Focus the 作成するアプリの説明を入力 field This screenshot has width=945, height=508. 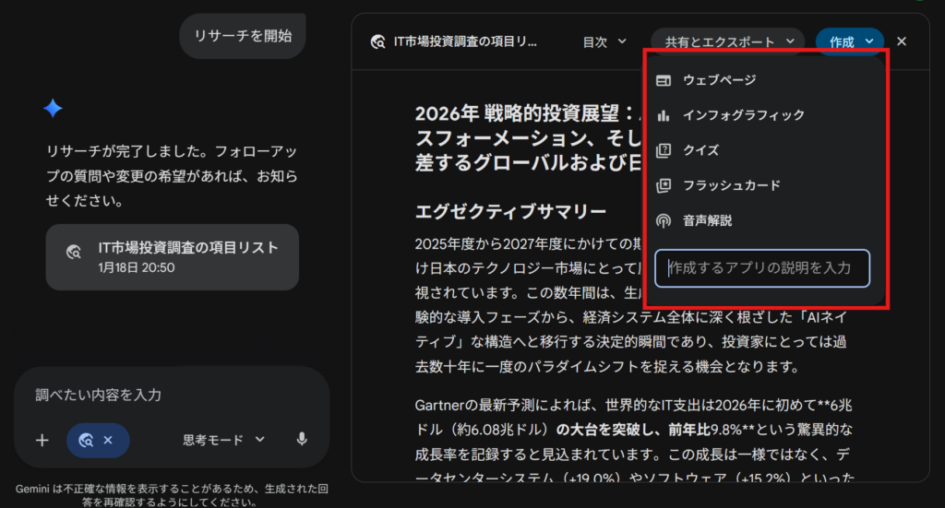[x=762, y=268]
